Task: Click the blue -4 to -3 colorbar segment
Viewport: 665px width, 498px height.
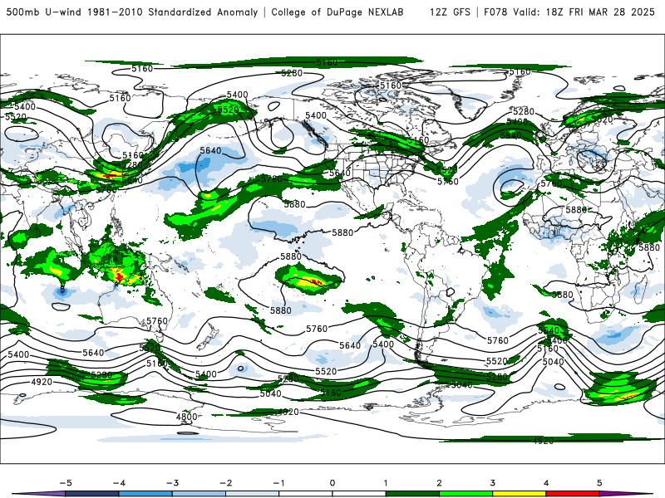Action: [x=145, y=494]
